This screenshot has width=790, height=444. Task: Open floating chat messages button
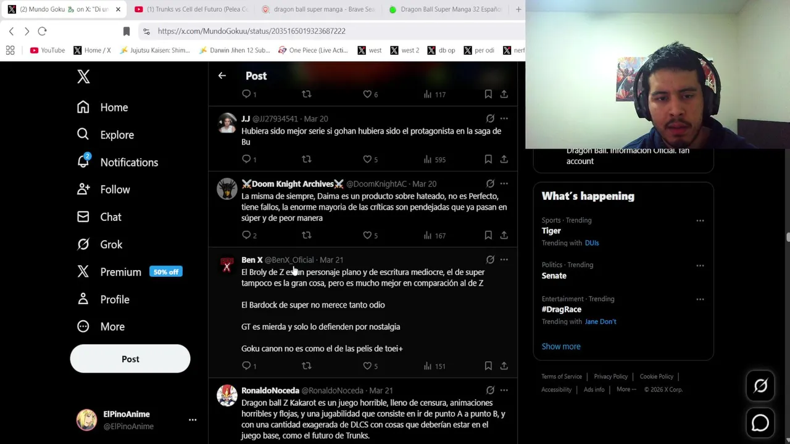(x=760, y=423)
